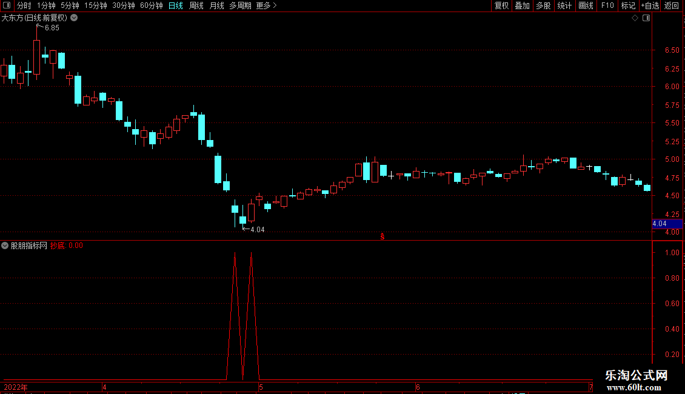Click month 4 on the time axis
685x394 pixels.
tap(104, 387)
